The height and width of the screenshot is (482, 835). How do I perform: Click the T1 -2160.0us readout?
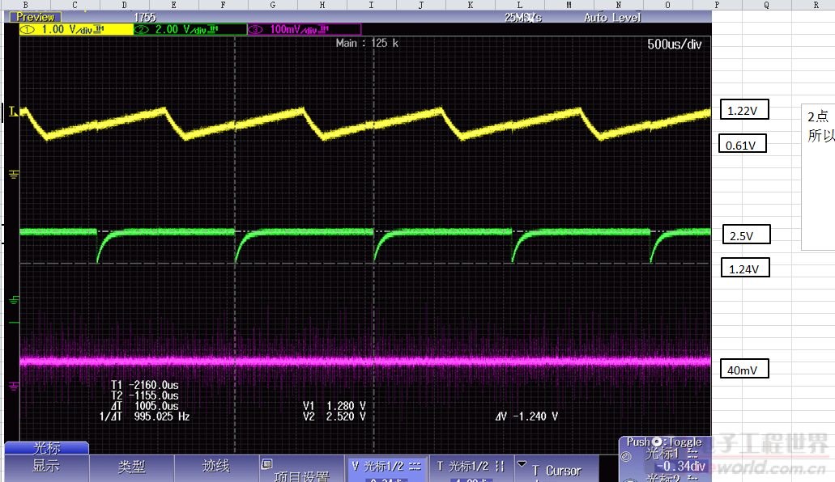[145, 385]
